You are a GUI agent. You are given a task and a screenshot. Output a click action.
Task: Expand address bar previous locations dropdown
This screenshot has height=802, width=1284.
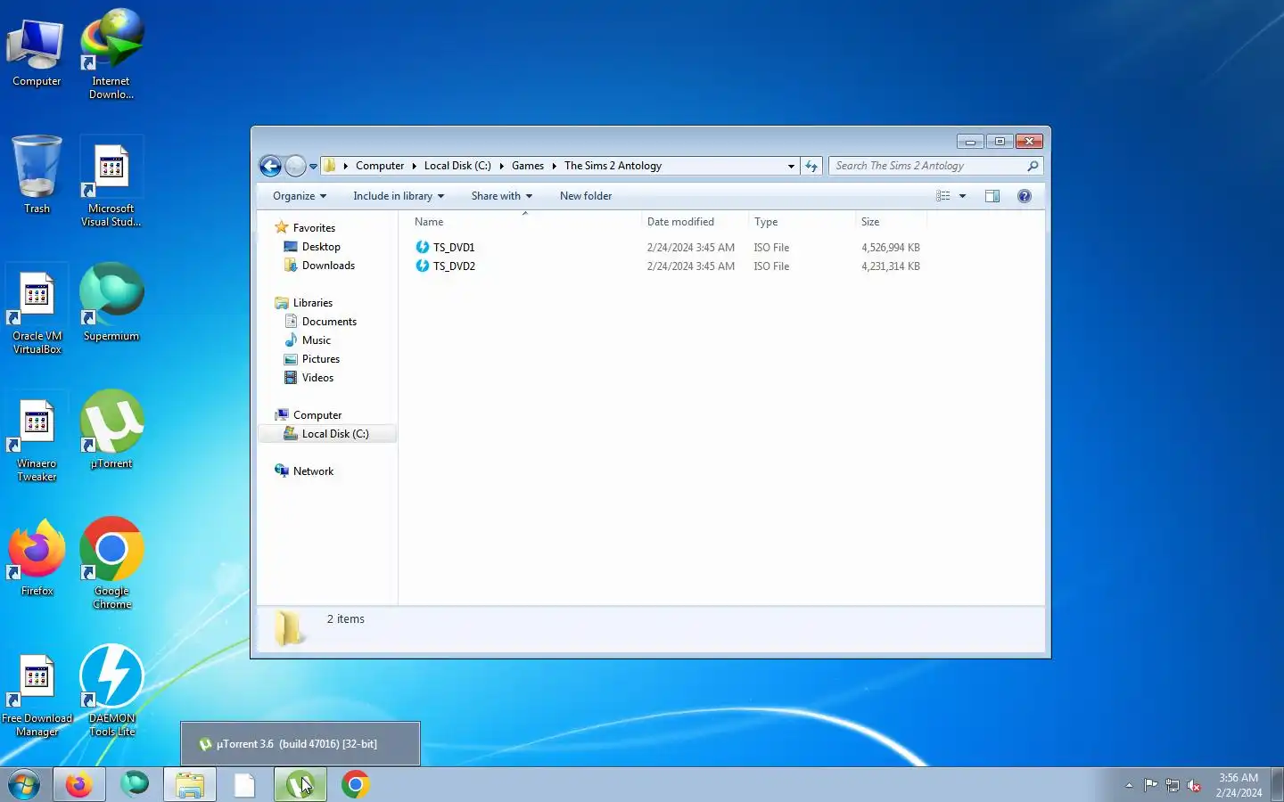click(791, 166)
